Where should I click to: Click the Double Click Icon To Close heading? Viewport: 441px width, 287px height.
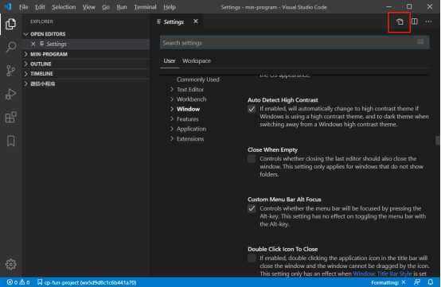pos(283,249)
